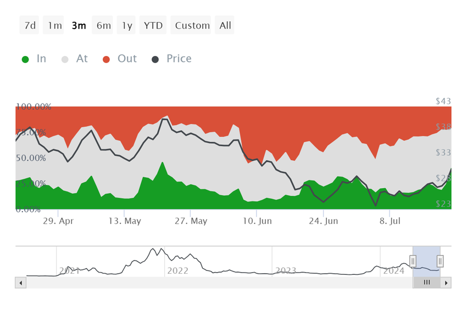Select the 1m time range
The height and width of the screenshot is (311, 467).
pos(54,25)
